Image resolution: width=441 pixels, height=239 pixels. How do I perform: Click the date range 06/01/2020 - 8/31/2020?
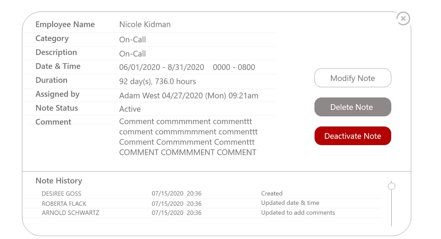(x=161, y=67)
